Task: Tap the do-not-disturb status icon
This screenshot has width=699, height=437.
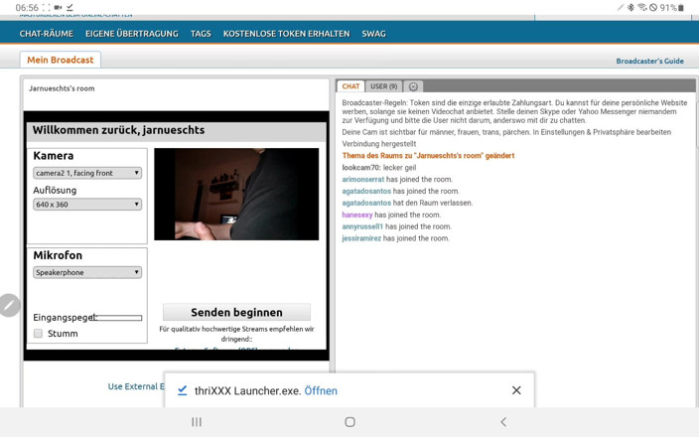Action: [653, 8]
